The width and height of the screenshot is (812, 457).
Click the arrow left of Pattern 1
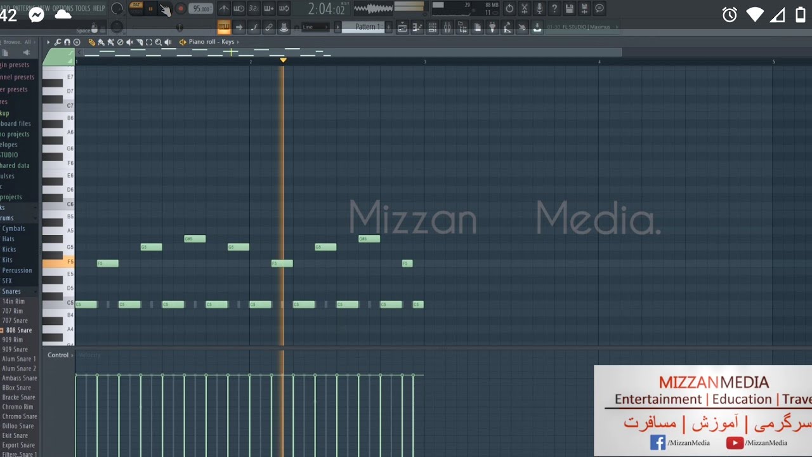tap(337, 27)
